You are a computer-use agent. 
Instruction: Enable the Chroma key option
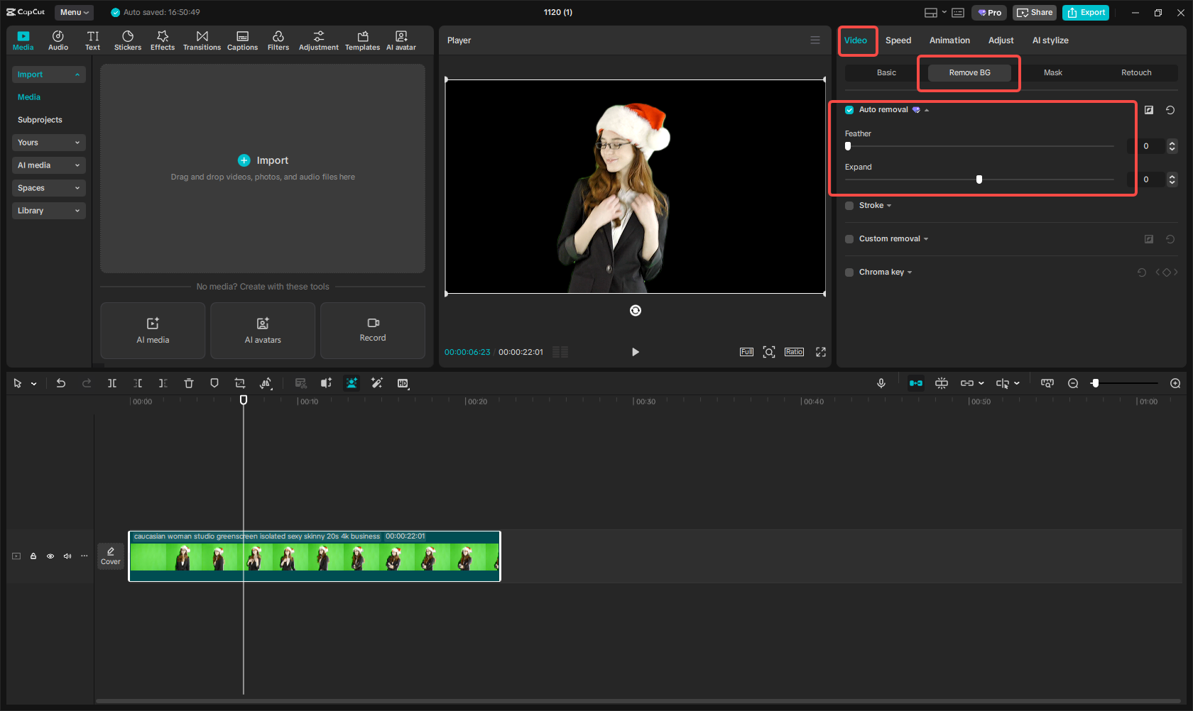tap(849, 272)
